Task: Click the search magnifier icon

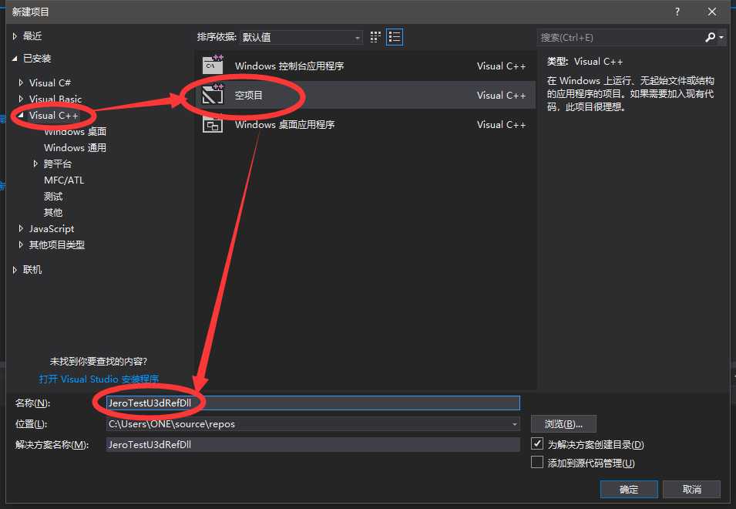Action: 711,37
